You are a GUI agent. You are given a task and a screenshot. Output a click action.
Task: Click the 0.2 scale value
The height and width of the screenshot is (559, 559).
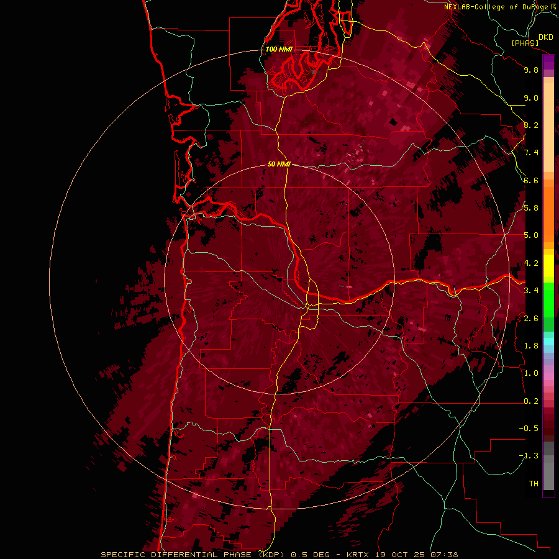[531, 401]
